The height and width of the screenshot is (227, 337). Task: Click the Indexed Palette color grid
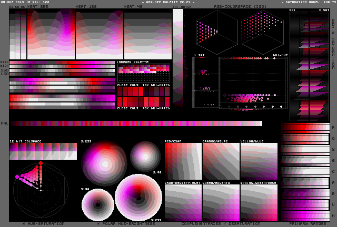coord(143,73)
